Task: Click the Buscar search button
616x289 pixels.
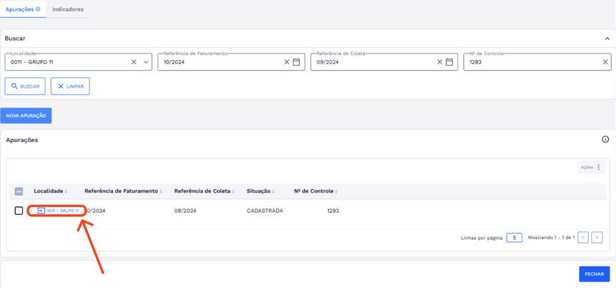Action: 25,86
